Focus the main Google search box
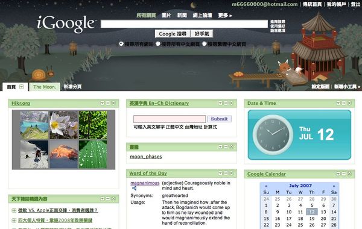362x229 pixels. point(184,24)
